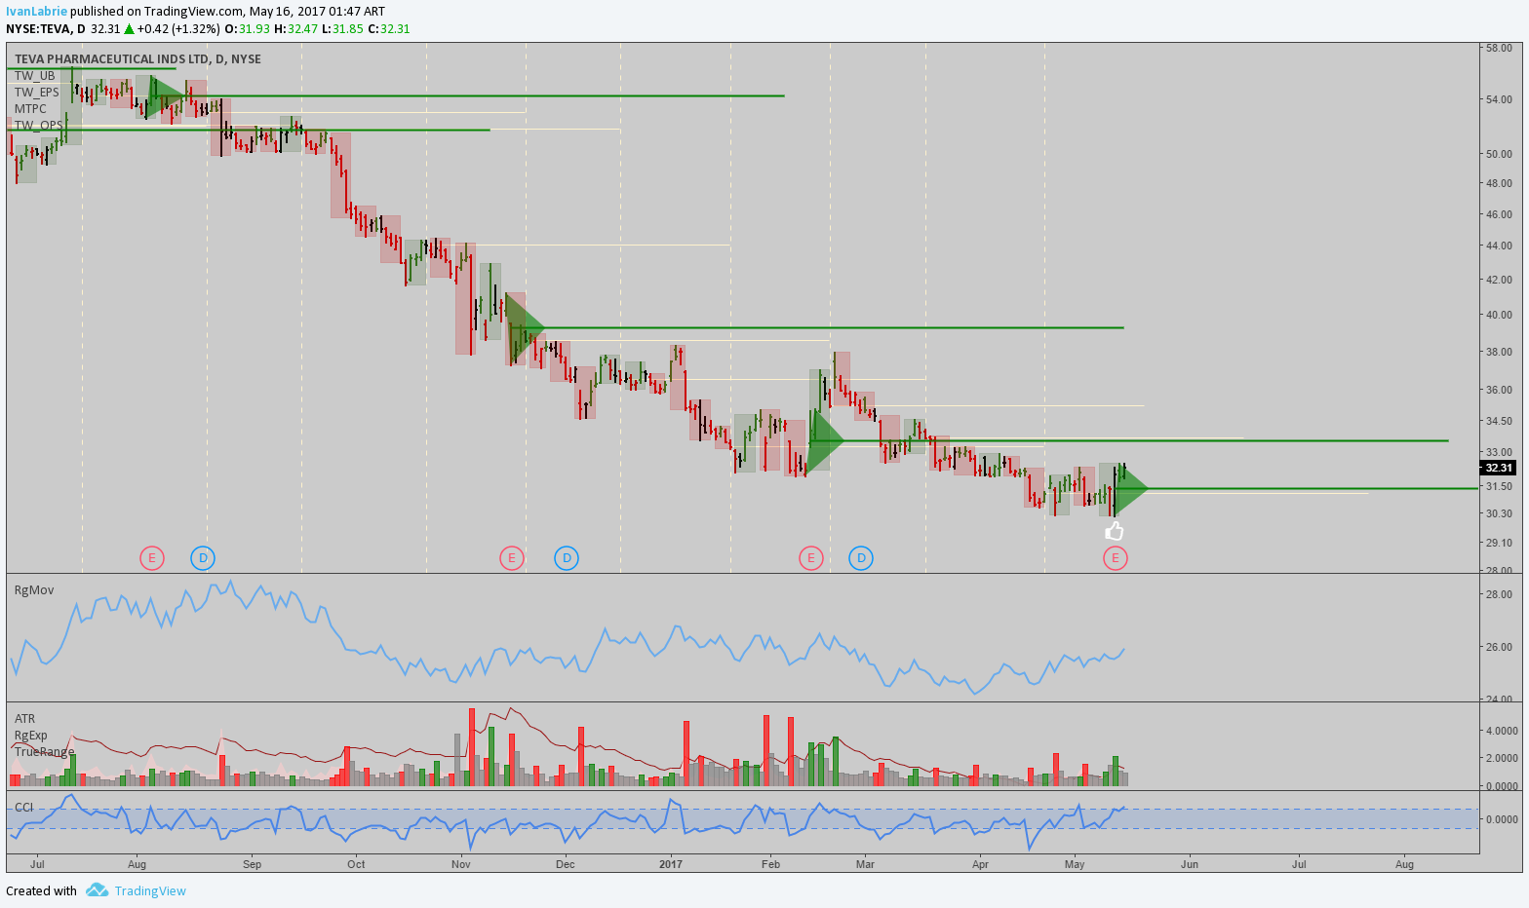
Task: Click the green triangle marker near the 39 level in November
Action: [x=524, y=328]
